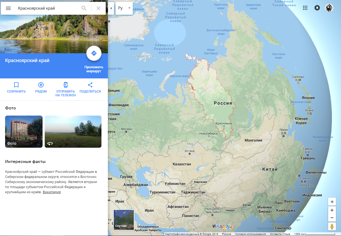341x236 pixels.
Task: Share the place using Поделиться
Action: point(90,85)
